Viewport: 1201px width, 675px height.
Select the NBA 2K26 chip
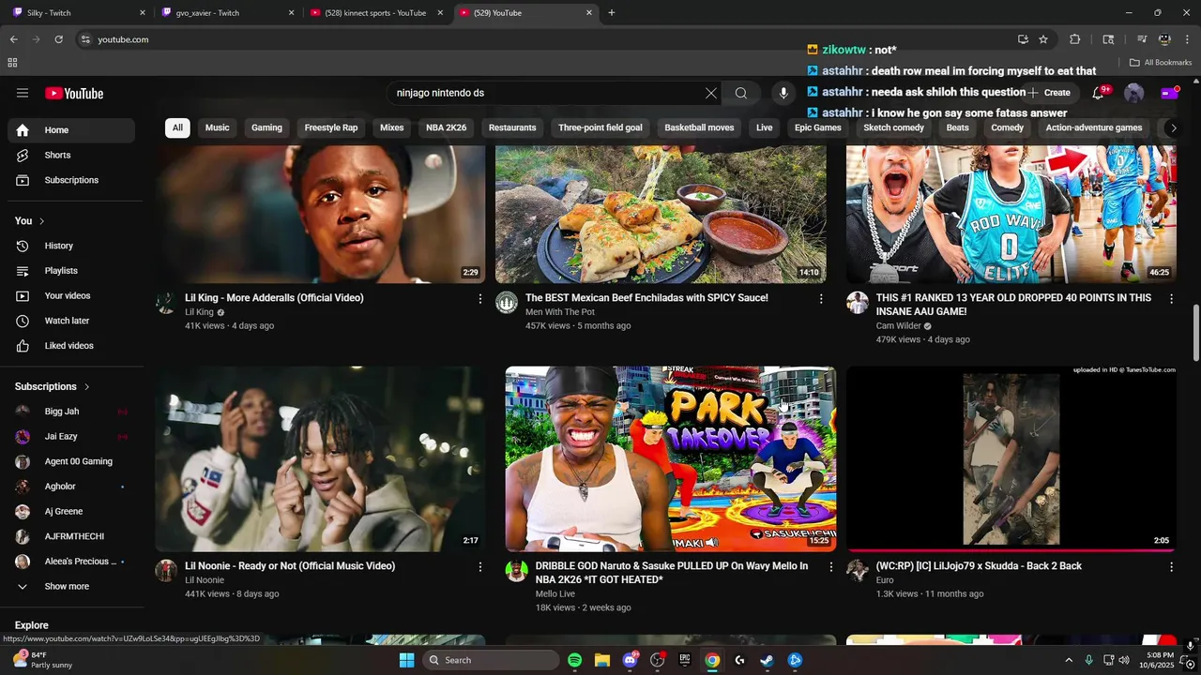[447, 127]
